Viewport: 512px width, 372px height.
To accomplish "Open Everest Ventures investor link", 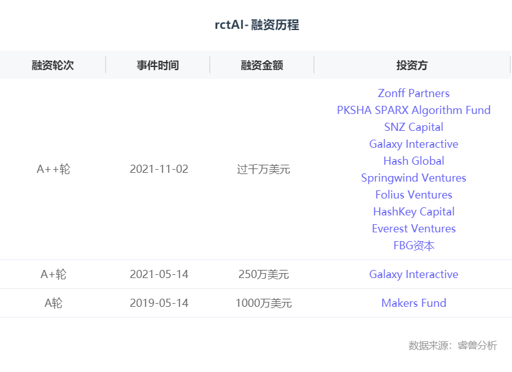I will click(413, 229).
